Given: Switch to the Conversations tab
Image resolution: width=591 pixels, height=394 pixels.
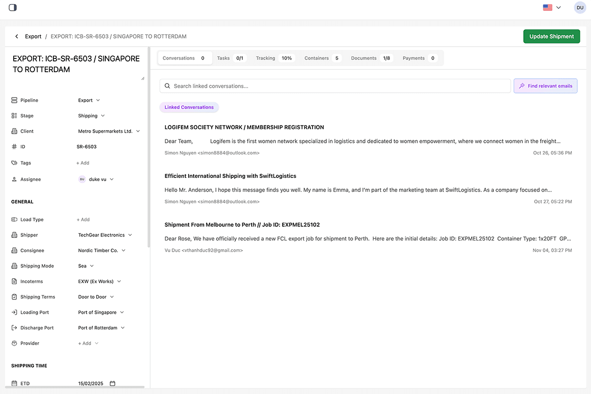Looking at the screenshot, I should pyautogui.click(x=184, y=58).
